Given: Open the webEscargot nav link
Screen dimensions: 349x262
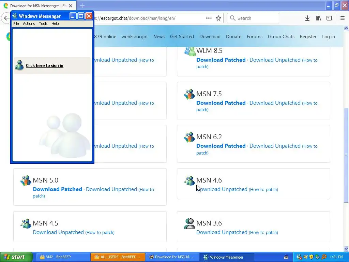Looking at the screenshot, I should (x=135, y=37).
